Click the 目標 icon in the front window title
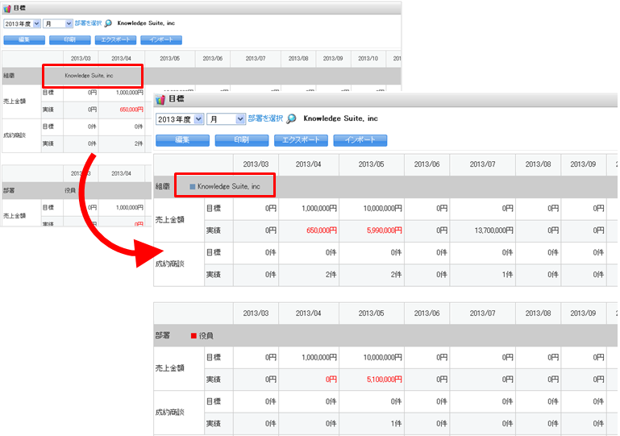 (x=160, y=99)
